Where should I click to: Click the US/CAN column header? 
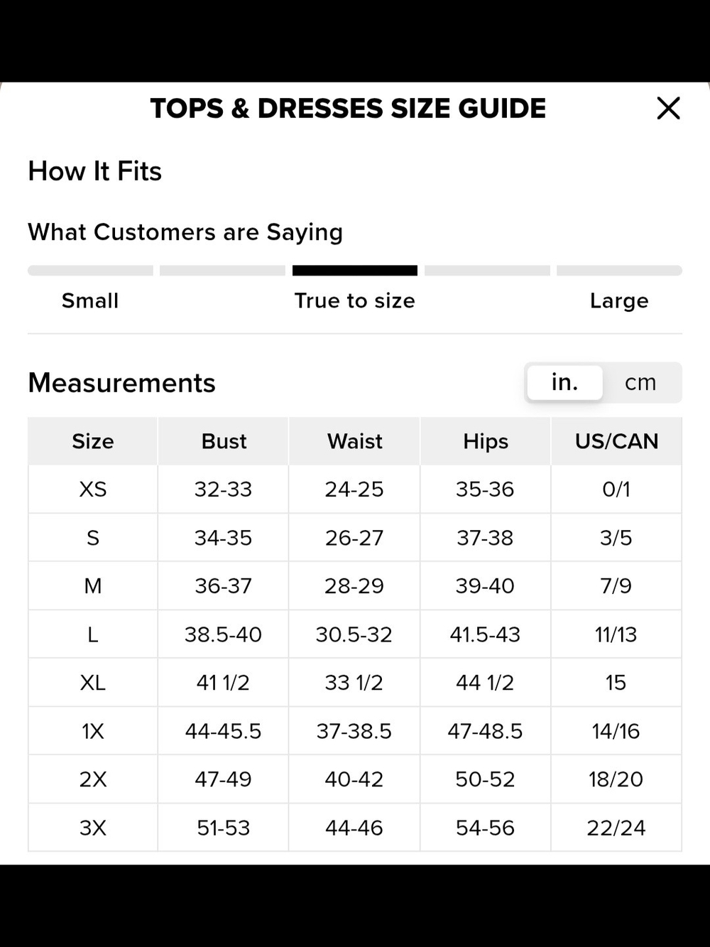pos(616,441)
